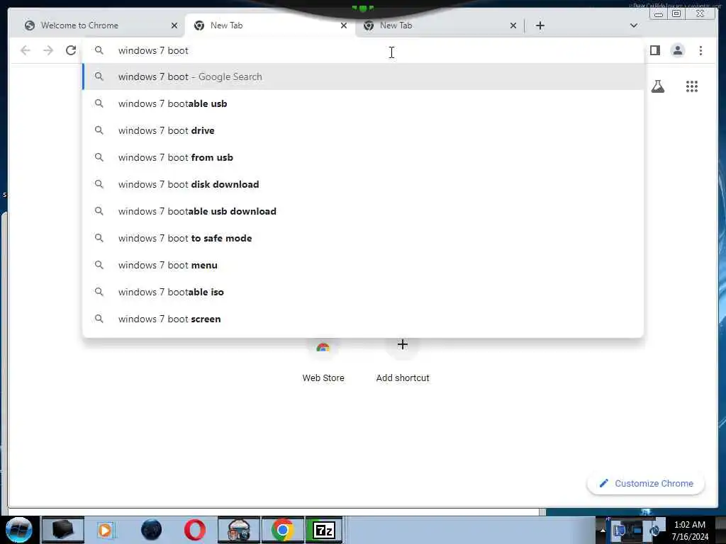Select 'windows 7 boot - Google Search' suggestion
The width and height of the screenshot is (726, 544).
coord(363,76)
